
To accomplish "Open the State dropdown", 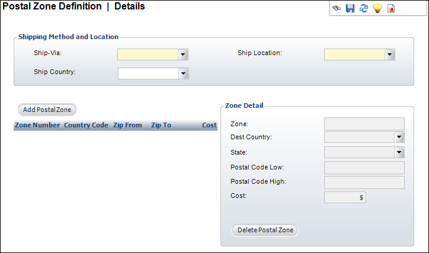I will pyautogui.click(x=399, y=152).
